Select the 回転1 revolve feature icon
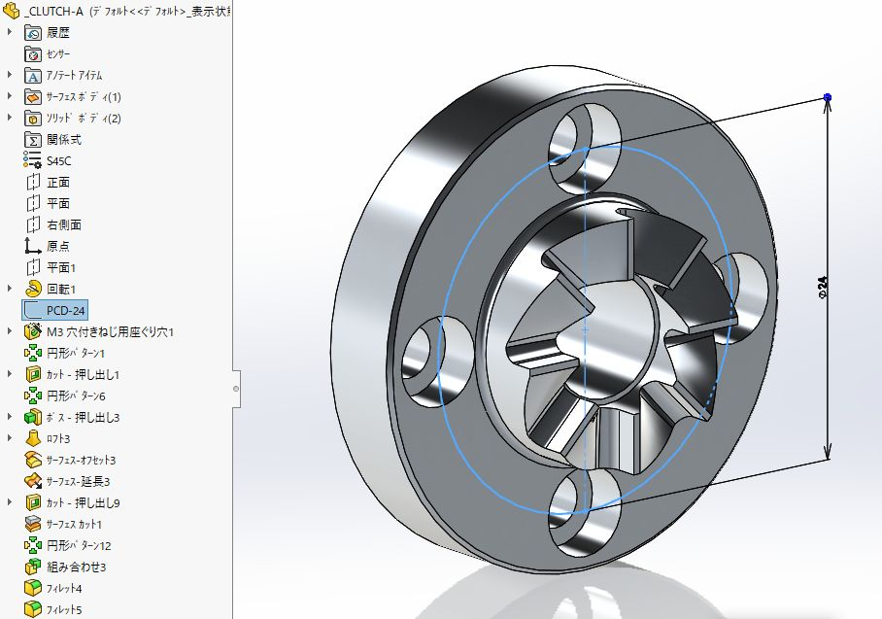Viewport: 882px width, 619px height. (x=33, y=289)
